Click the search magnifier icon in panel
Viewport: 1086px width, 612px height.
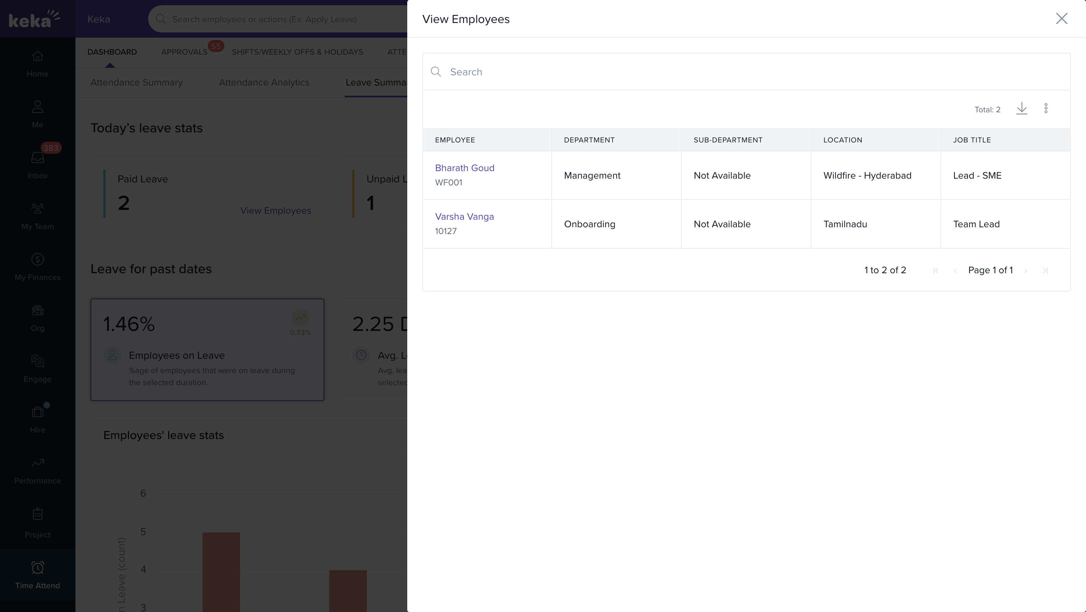(436, 72)
